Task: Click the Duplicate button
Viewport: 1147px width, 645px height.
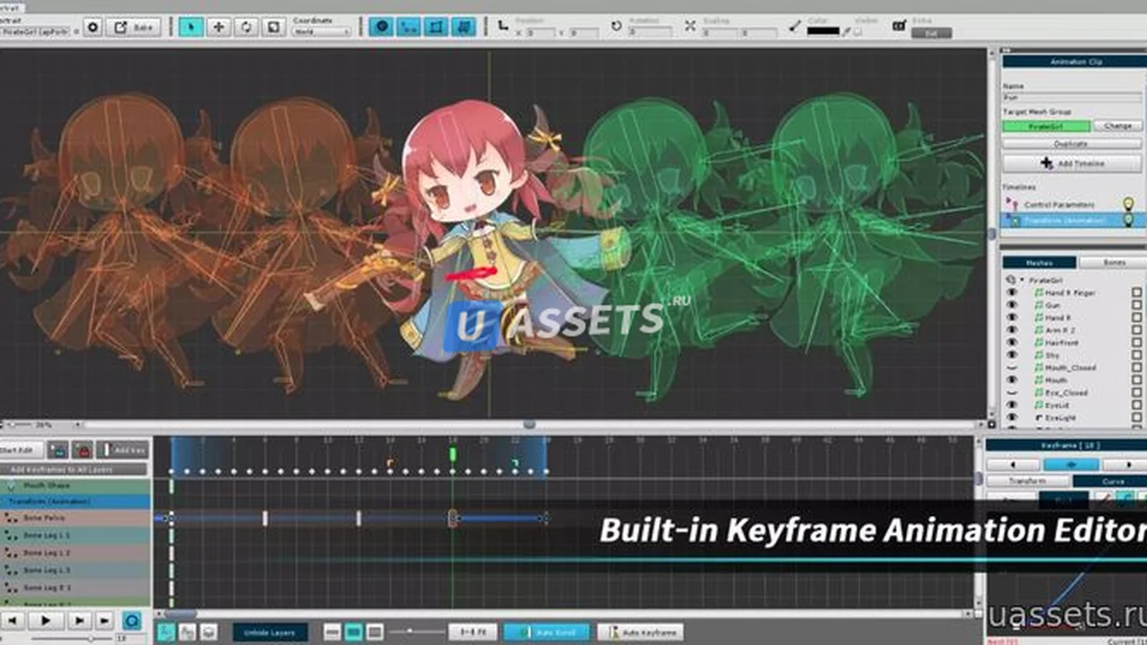Action: pyautogui.click(x=1072, y=143)
